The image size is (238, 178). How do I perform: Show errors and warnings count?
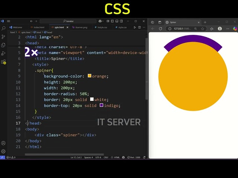[11, 157]
